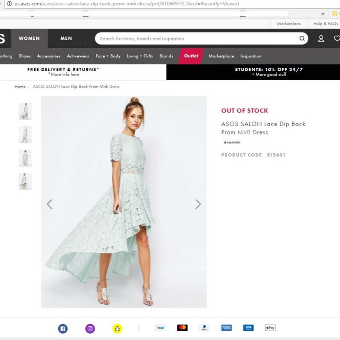Click Marketplace link in top bar
The image size is (340, 340).
point(289,24)
